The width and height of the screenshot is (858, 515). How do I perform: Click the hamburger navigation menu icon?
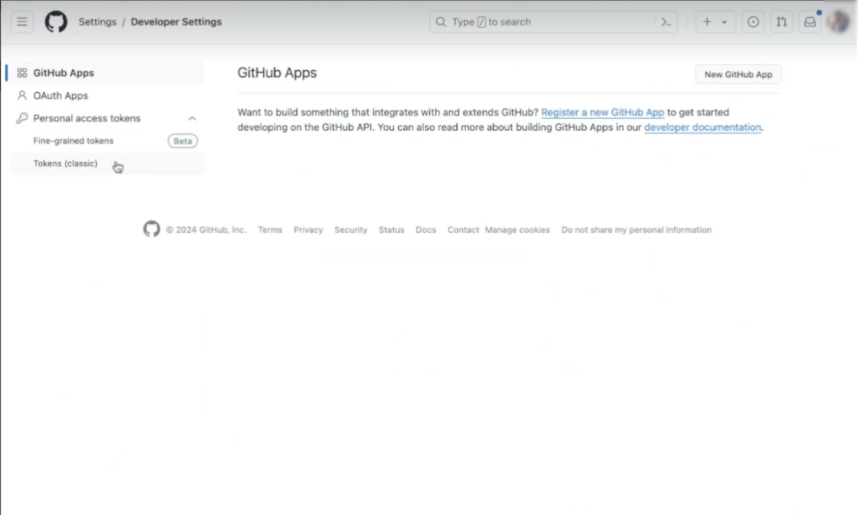(x=22, y=21)
